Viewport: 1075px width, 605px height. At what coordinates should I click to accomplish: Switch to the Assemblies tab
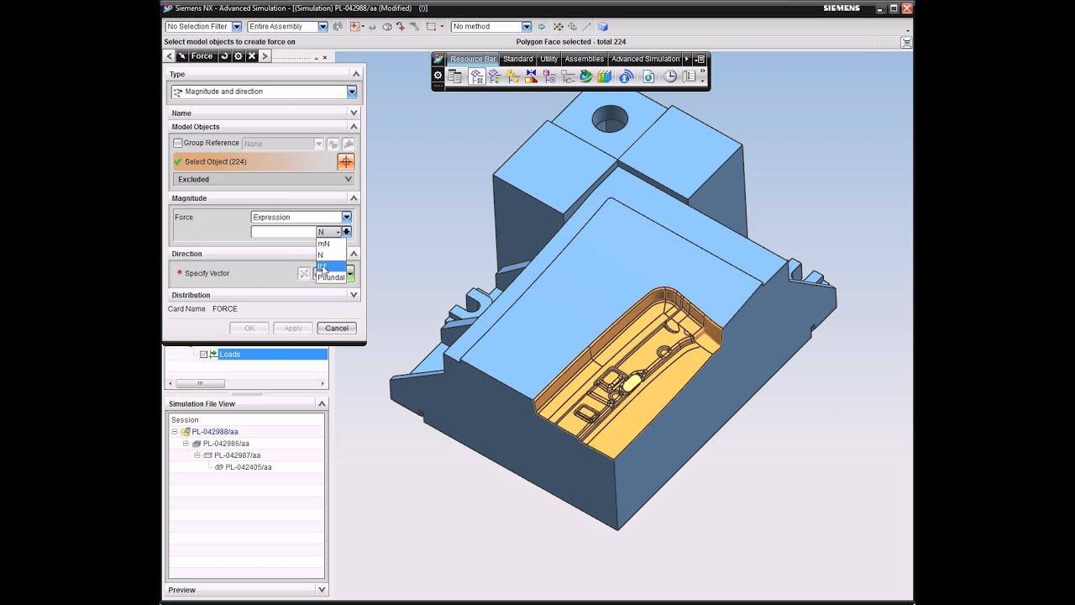(585, 59)
